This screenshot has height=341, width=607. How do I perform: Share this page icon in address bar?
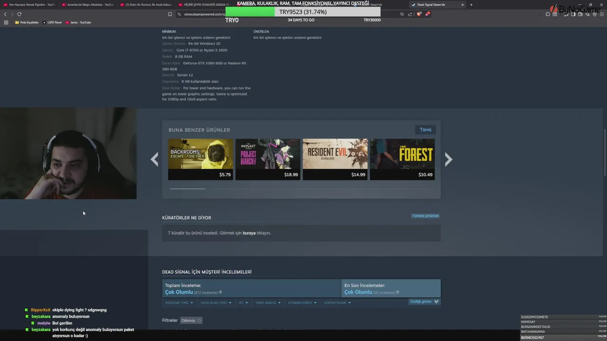[x=410, y=14]
